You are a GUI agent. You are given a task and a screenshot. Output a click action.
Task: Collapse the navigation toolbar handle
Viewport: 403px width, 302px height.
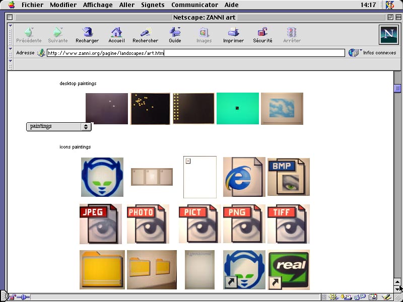click(11, 34)
